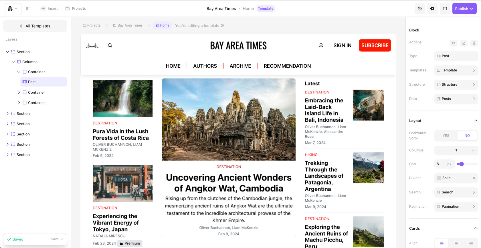Screen dimensions: 481x248
Task: Go back to All Templates
Action: 35,26
